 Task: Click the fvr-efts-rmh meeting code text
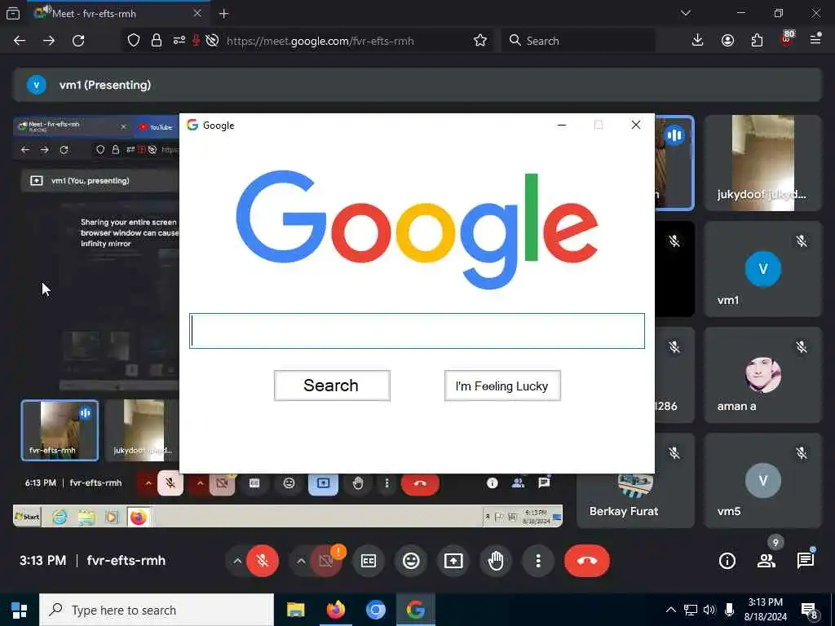coord(126,561)
